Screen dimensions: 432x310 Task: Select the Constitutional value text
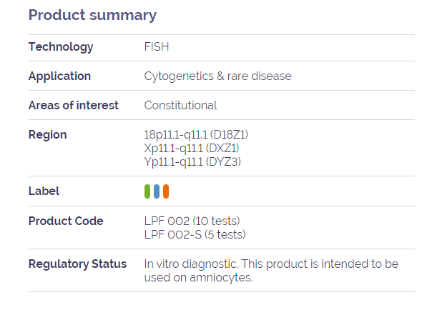(x=180, y=105)
